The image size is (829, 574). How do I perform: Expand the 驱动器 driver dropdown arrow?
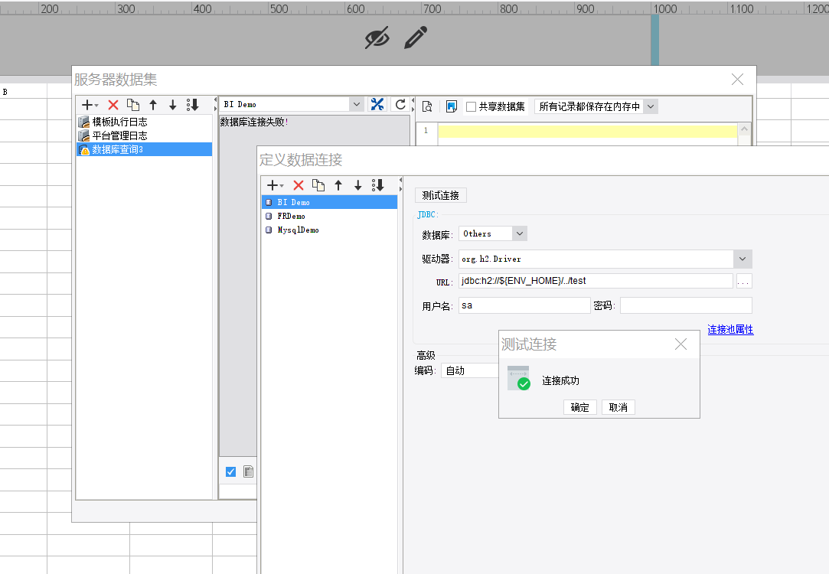click(743, 259)
